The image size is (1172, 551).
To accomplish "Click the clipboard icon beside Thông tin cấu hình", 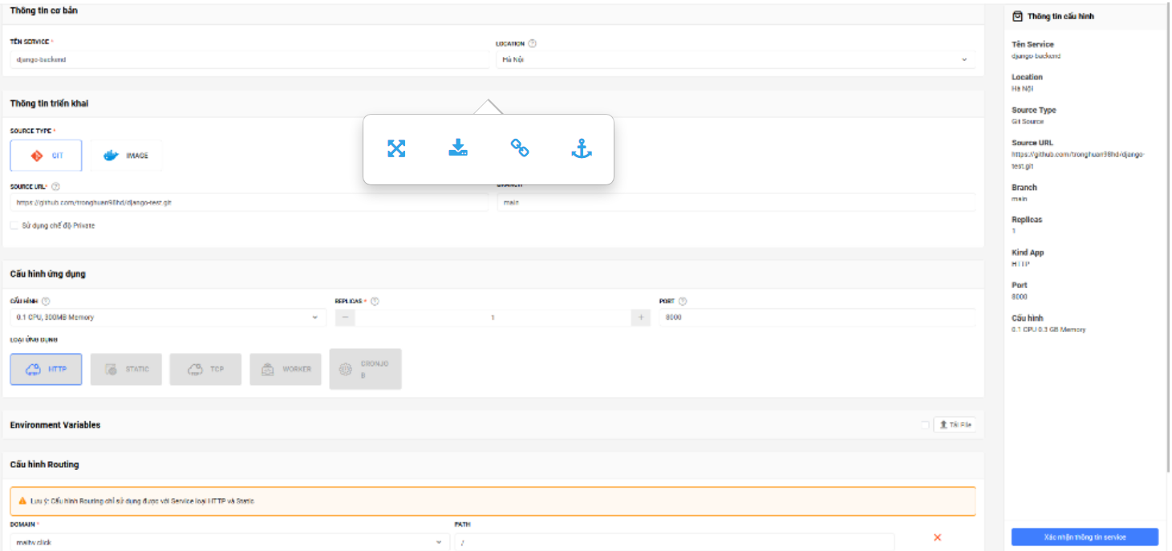I will pyautogui.click(x=1019, y=15).
